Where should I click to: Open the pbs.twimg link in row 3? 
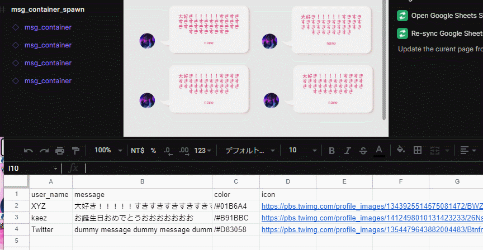coord(372,218)
